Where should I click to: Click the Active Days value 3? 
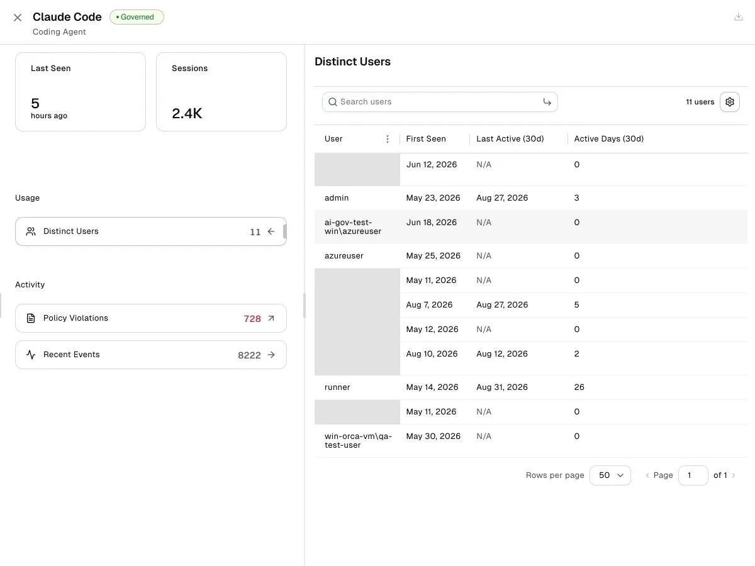pyautogui.click(x=577, y=198)
